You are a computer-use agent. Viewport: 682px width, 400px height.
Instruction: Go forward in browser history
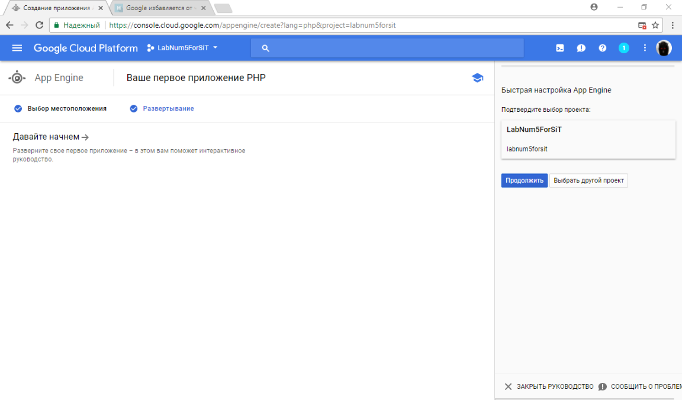pos(24,25)
